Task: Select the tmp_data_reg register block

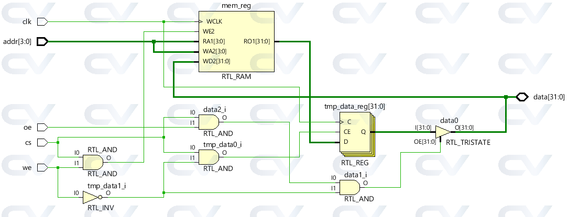Action: [356, 134]
